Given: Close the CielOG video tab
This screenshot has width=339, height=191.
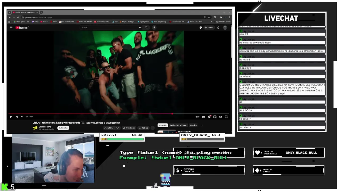Looking at the screenshot, I should coord(37,12).
